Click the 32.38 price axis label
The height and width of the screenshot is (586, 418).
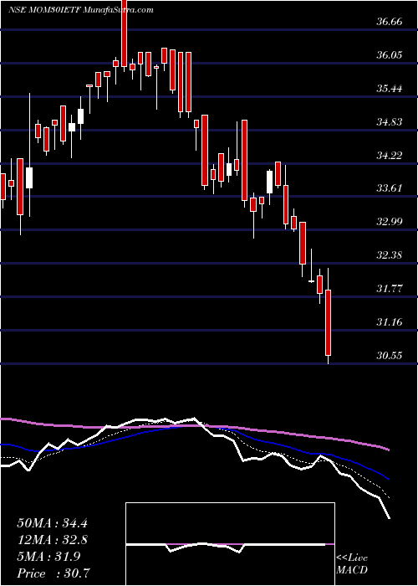390,255
